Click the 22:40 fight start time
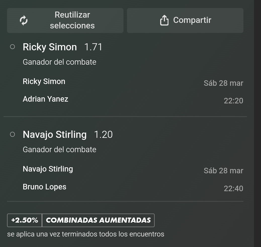The height and width of the screenshot is (247, 261). (x=233, y=188)
